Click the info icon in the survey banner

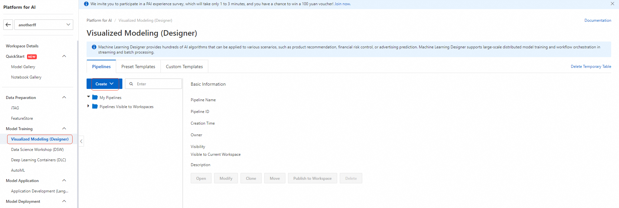tap(86, 4)
